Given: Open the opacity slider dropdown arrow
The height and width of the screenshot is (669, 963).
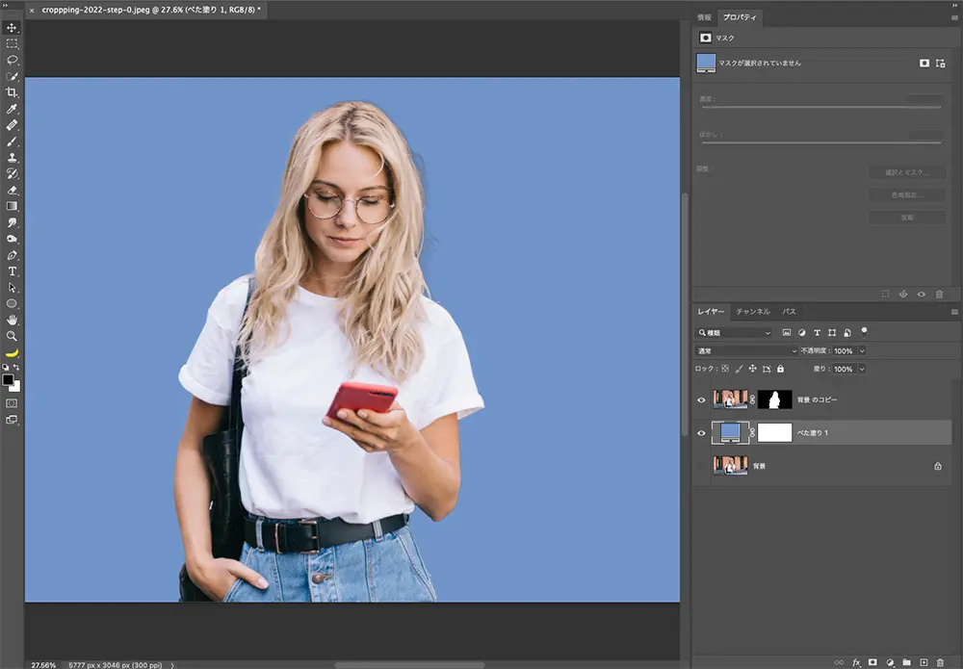Looking at the screenshot, I should (862, 351).
